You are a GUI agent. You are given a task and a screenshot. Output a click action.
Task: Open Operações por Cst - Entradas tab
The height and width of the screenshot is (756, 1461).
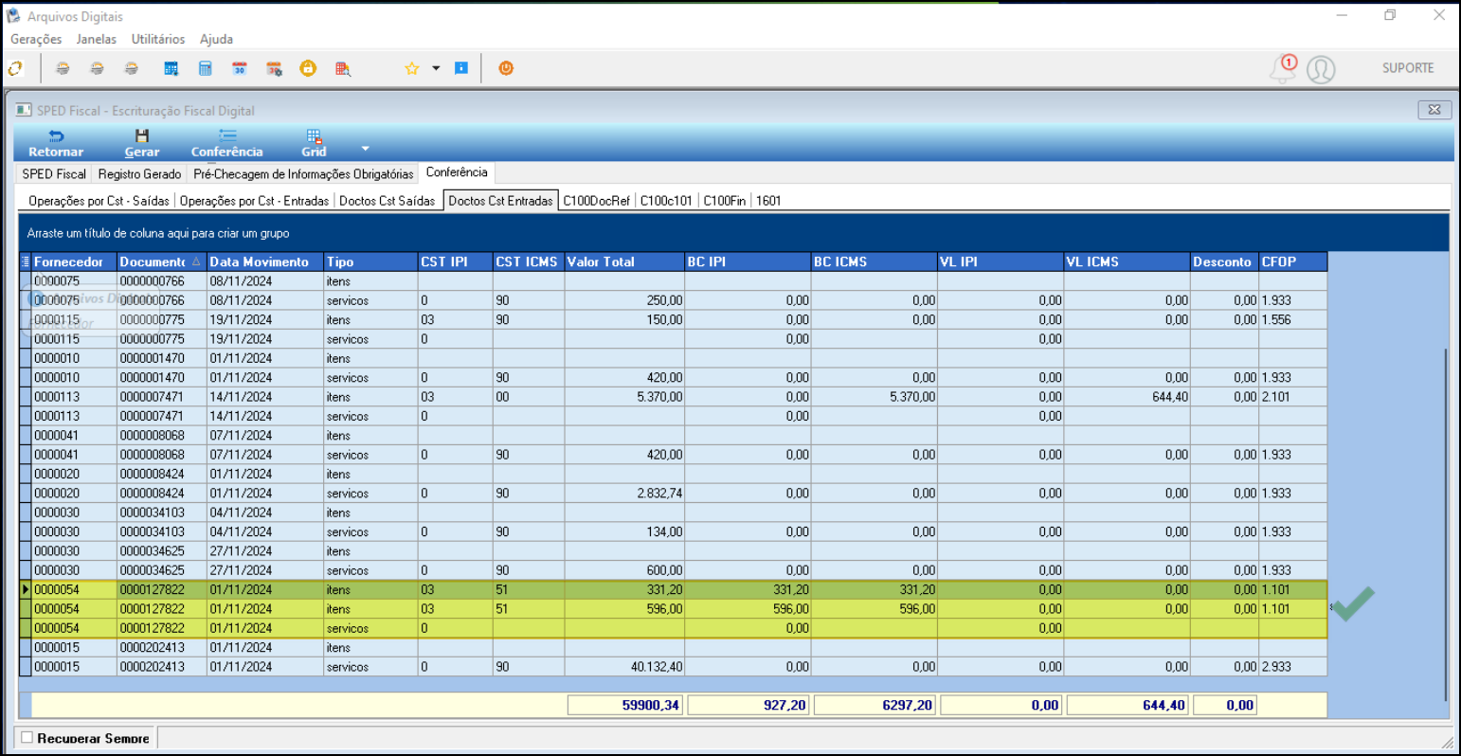pyautogui.click(x=254, y=201)
